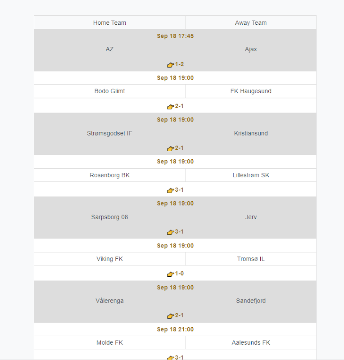Click the hand icon under the Viking FK match
The width and height of the screenshot is (344, 360).
click(170, 274)
